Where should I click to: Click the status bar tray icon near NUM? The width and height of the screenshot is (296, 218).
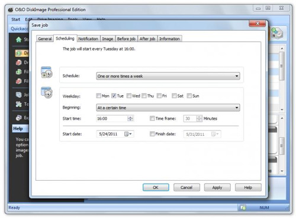click(243, 207)
